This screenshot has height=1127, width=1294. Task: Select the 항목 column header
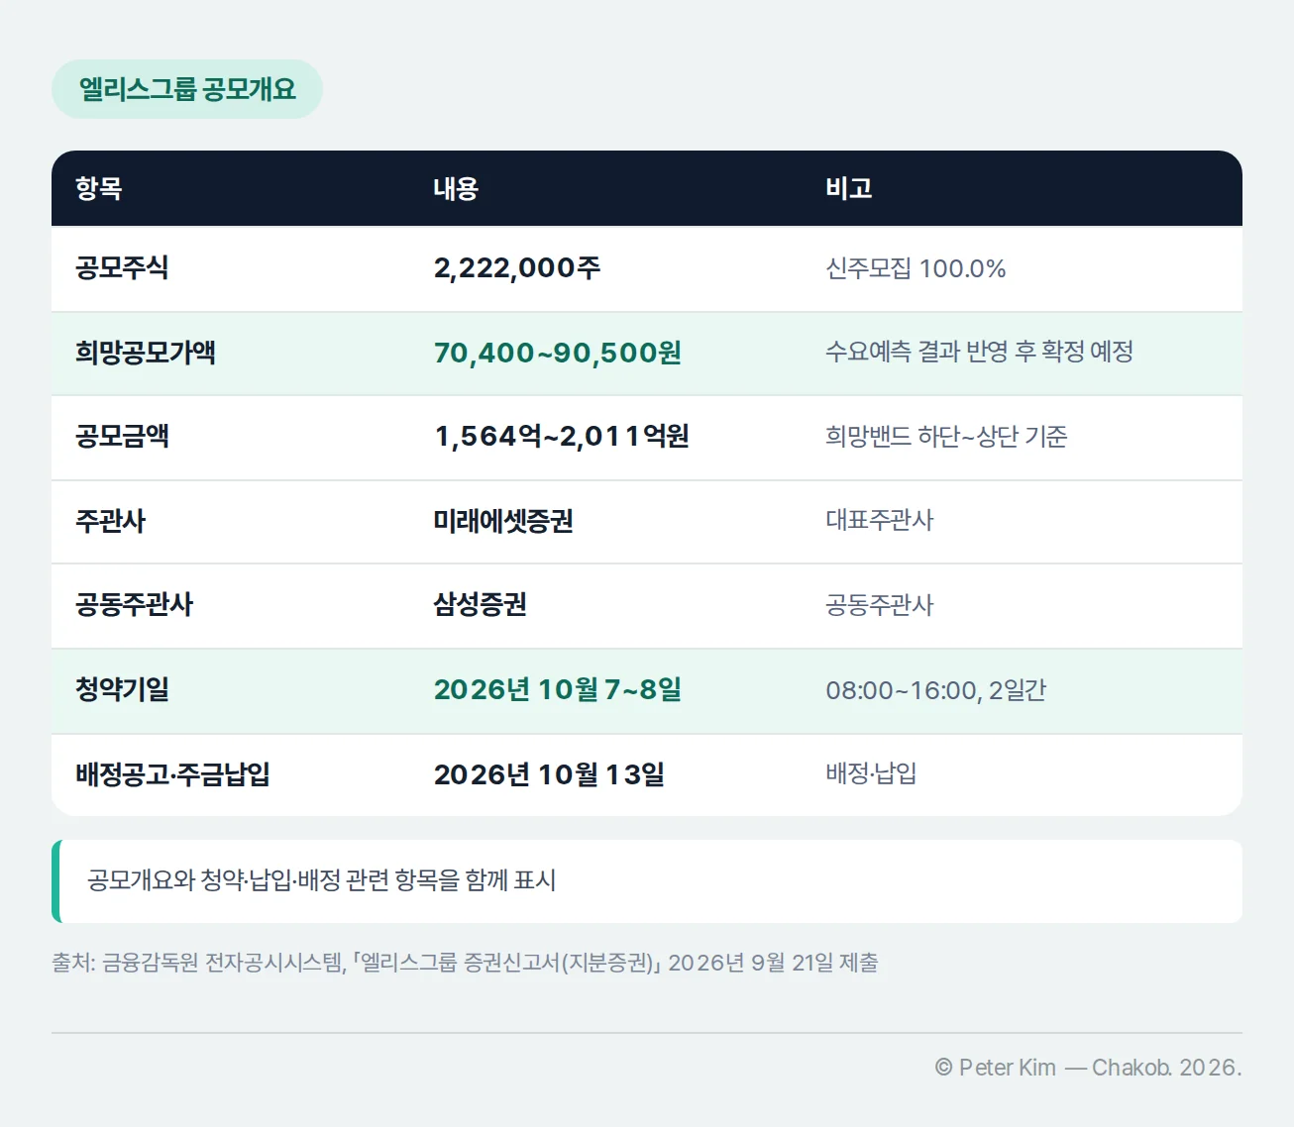pyautogui.click(x=99, y=188)
